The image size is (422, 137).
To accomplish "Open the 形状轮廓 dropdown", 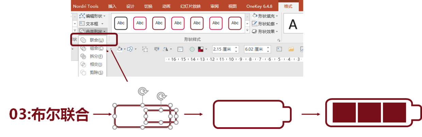I will point(265,24).
